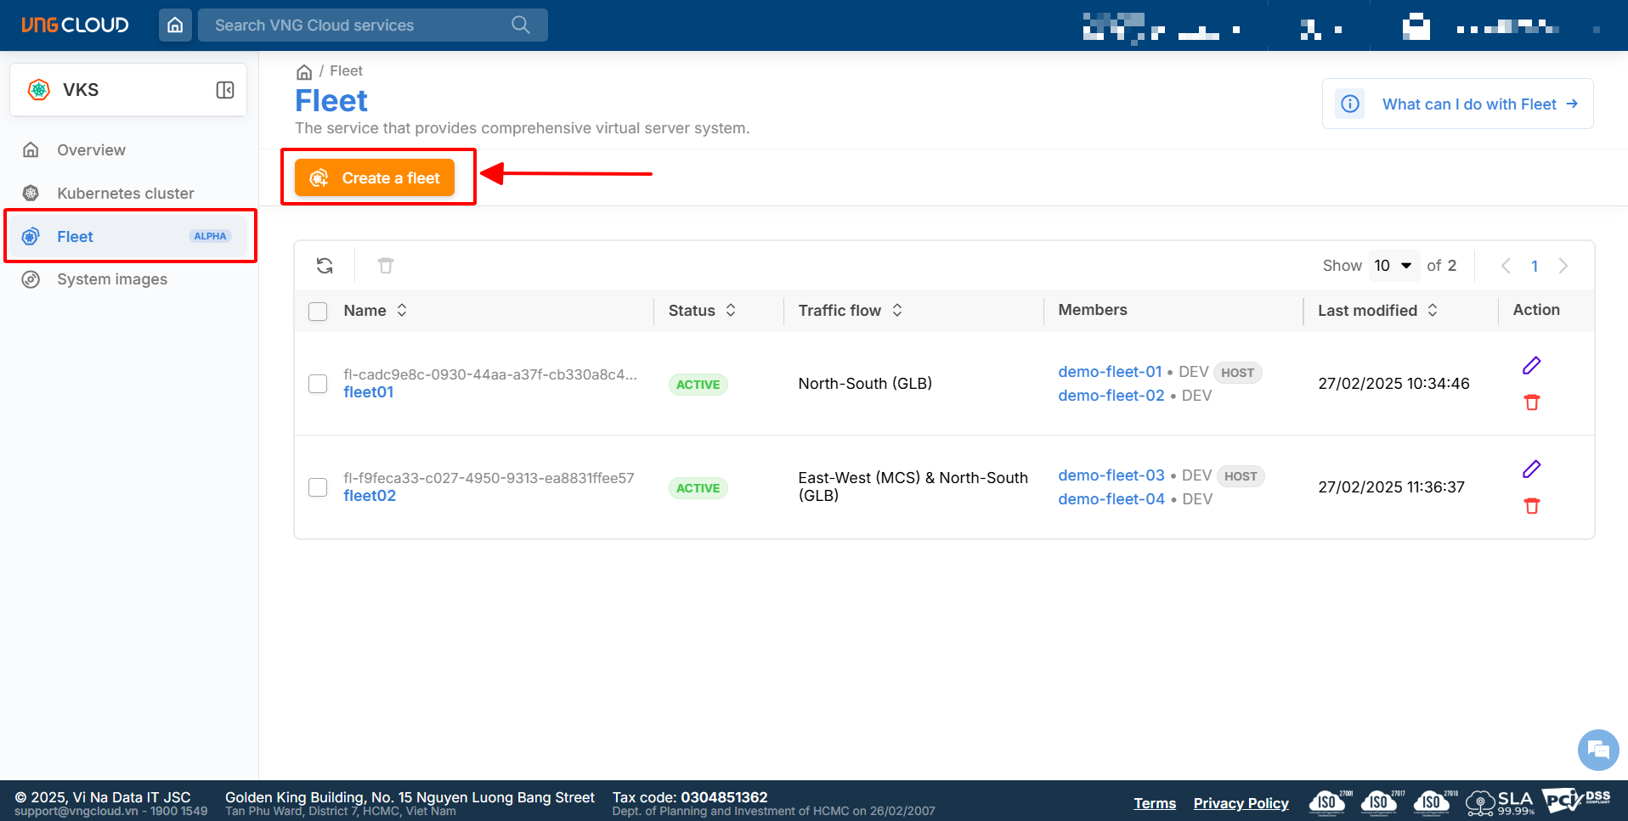This screenshot has height=821, width=1628.
Task: Open the demo-fleet-03 member link
Action: (x=1111, y=475)
